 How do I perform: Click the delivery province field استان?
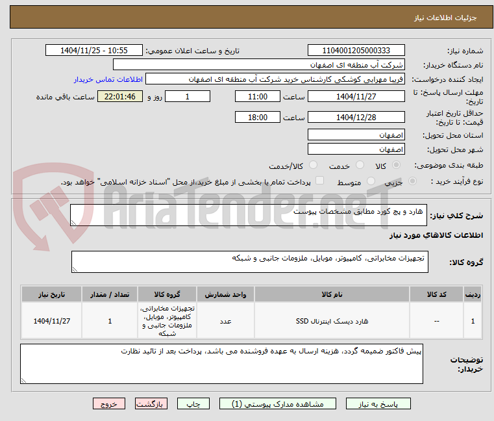[356, 135]
